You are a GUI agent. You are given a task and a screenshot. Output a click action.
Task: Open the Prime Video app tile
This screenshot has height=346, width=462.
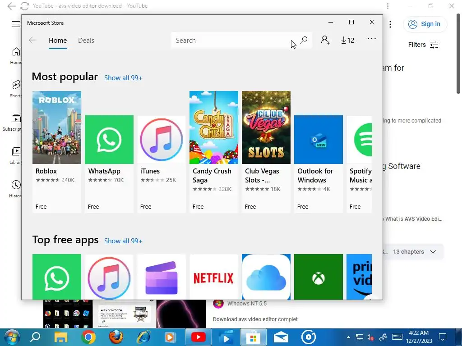pos(359,277)
